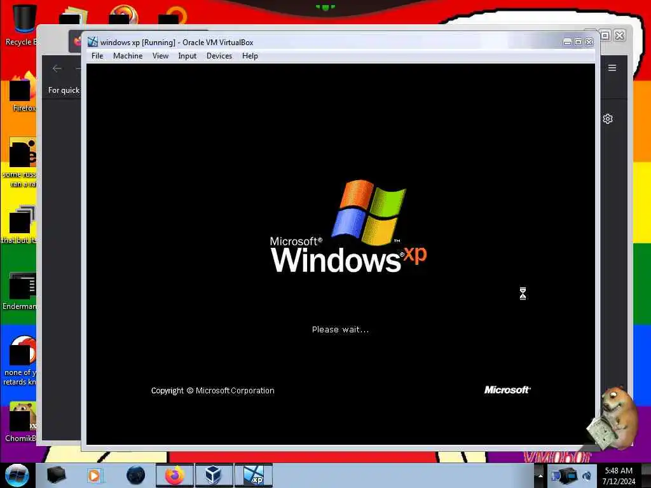The height and width of the screenshot is (488, 651).
Task: Open the File menu in VirtualBox
Action: click(x=97, y=56)
